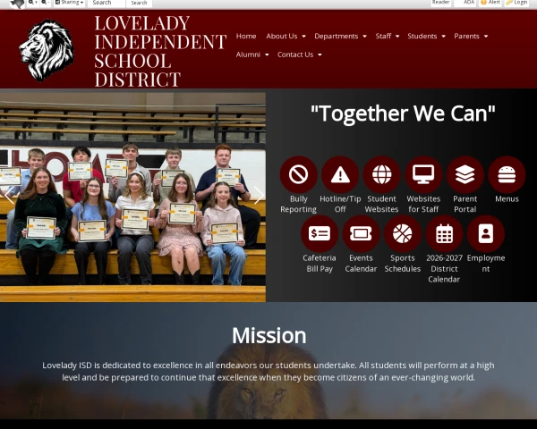Viewport: 537px width, 429px height.
Task: Click the Sports Schedules label
Action: tap(403, 264)
